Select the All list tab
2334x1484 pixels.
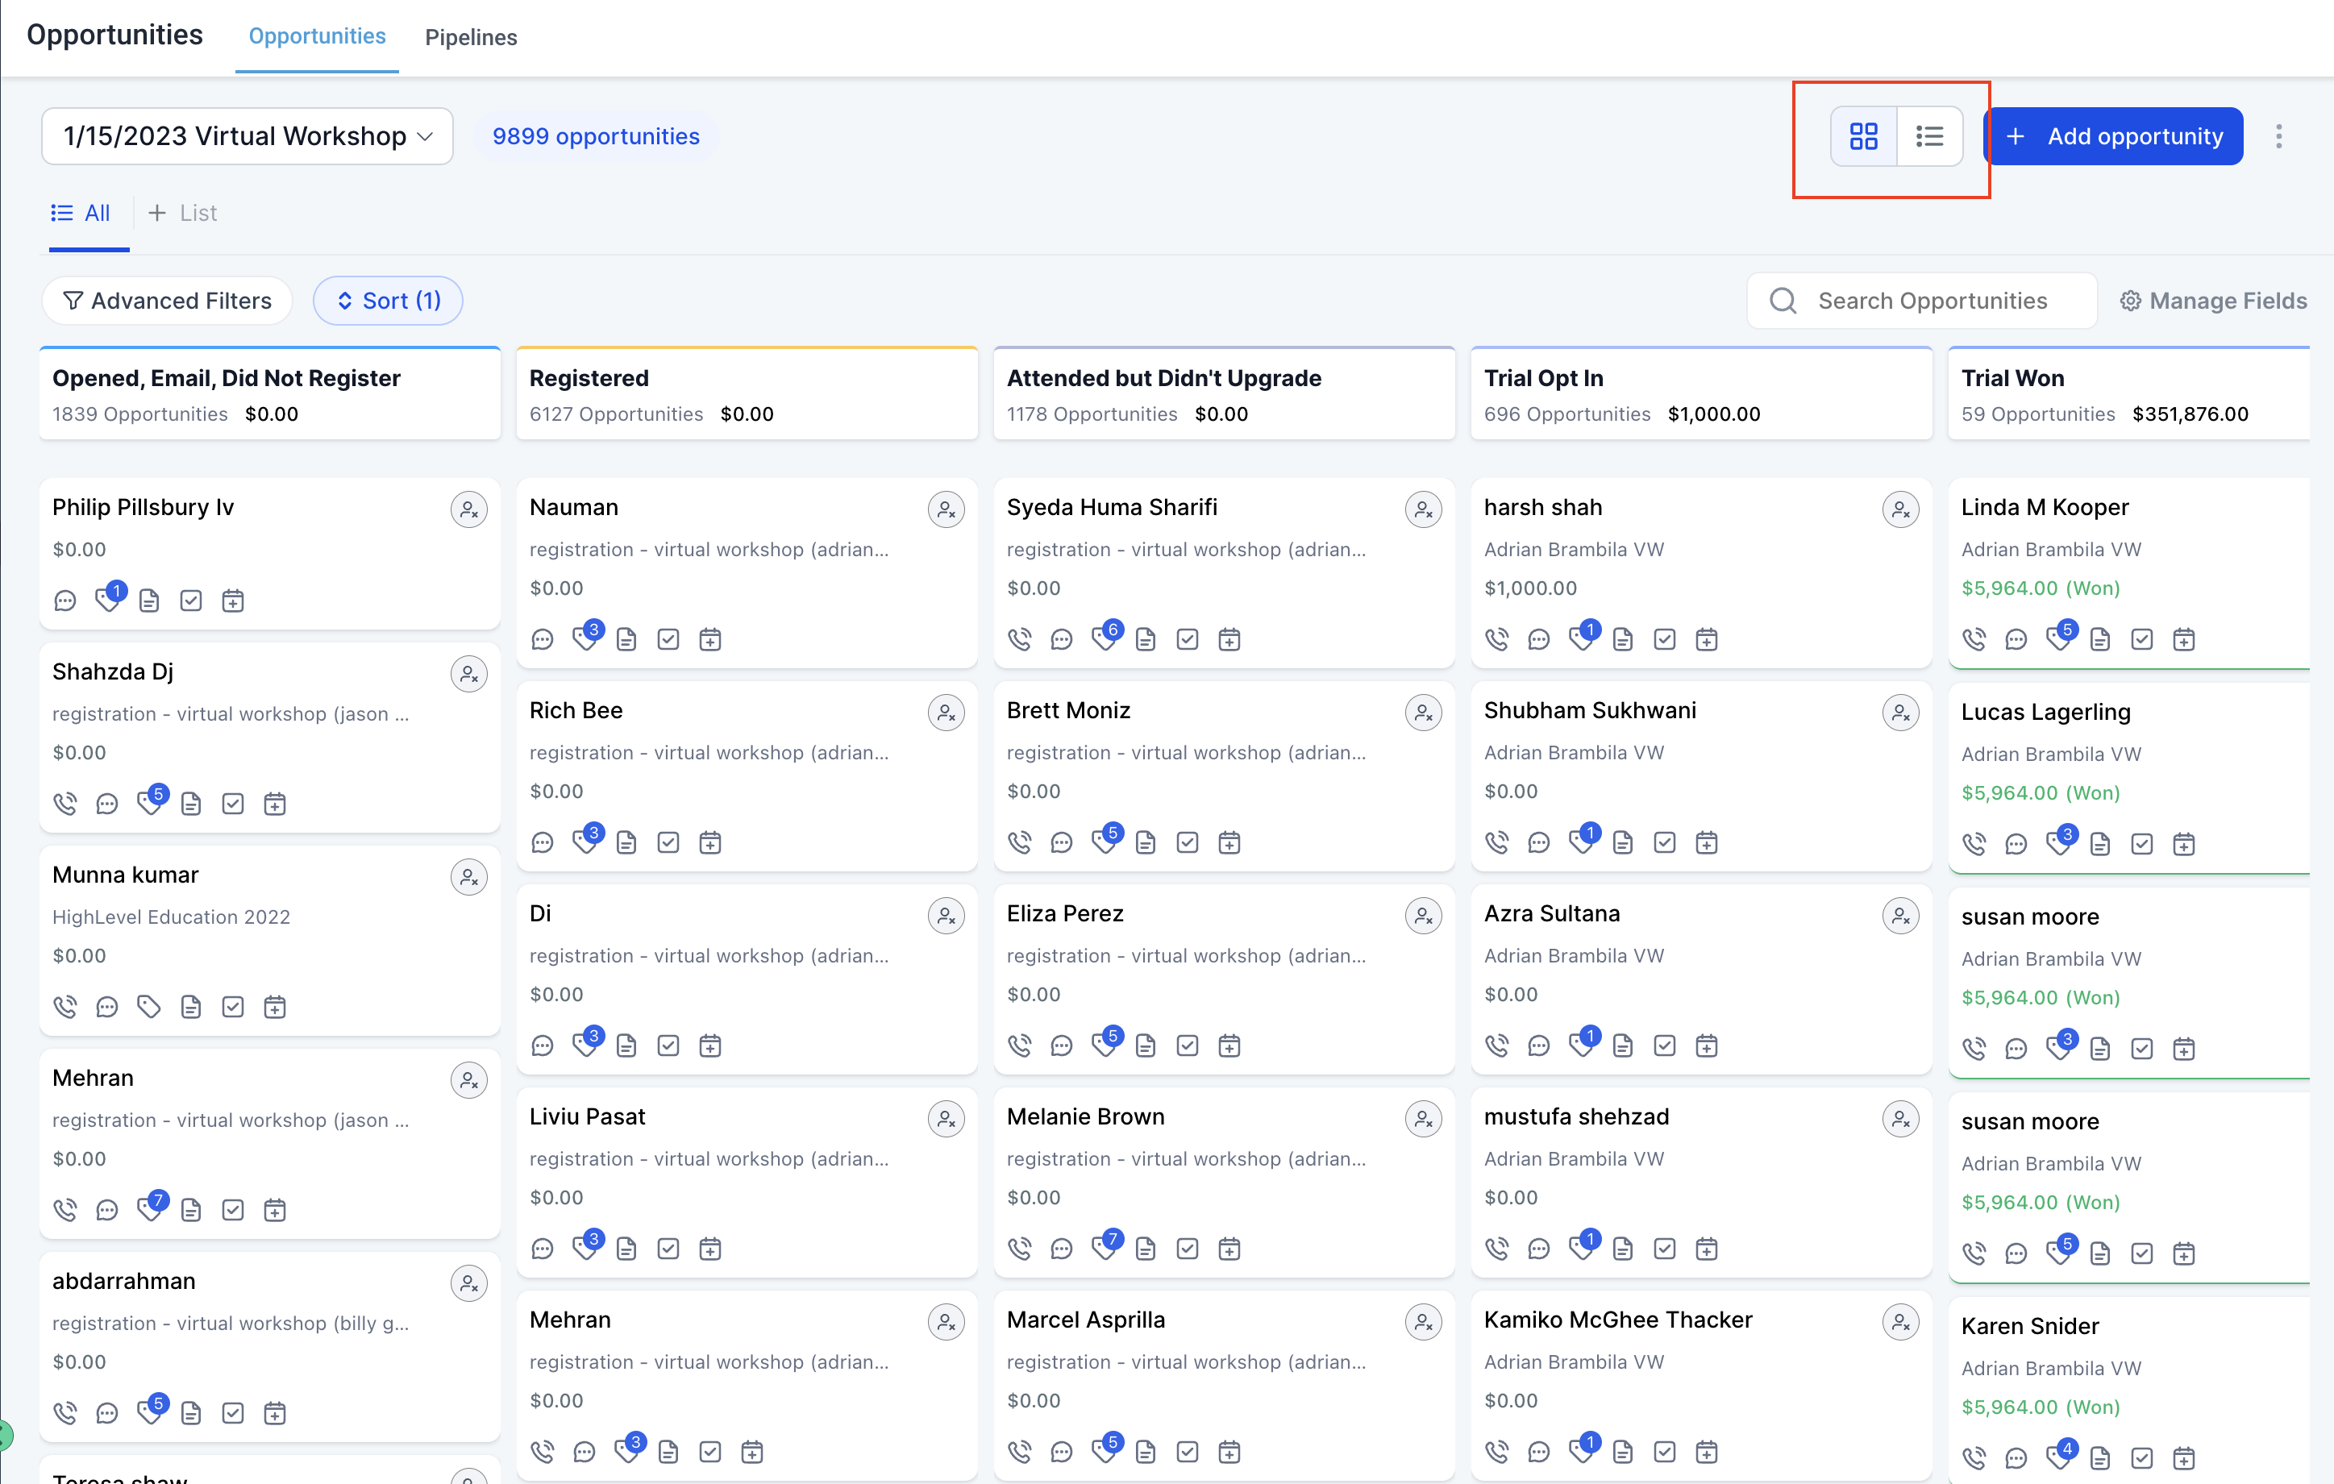(x=81, y=214)
